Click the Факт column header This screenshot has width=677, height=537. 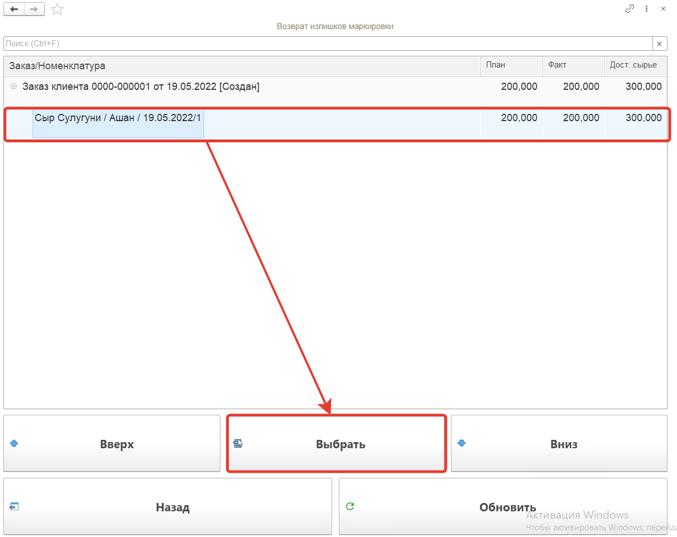[x=573, y=65]
